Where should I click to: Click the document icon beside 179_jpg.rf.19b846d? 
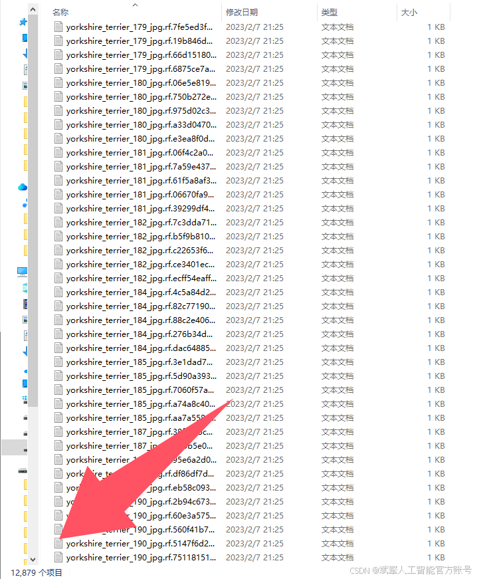coord(58,41)
